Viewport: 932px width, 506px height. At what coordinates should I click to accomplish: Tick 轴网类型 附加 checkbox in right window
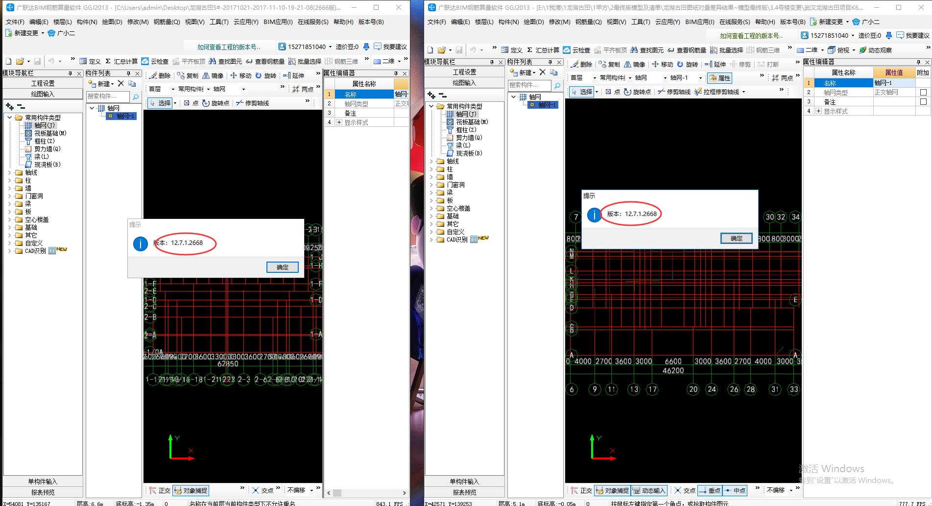pos(923,93)
